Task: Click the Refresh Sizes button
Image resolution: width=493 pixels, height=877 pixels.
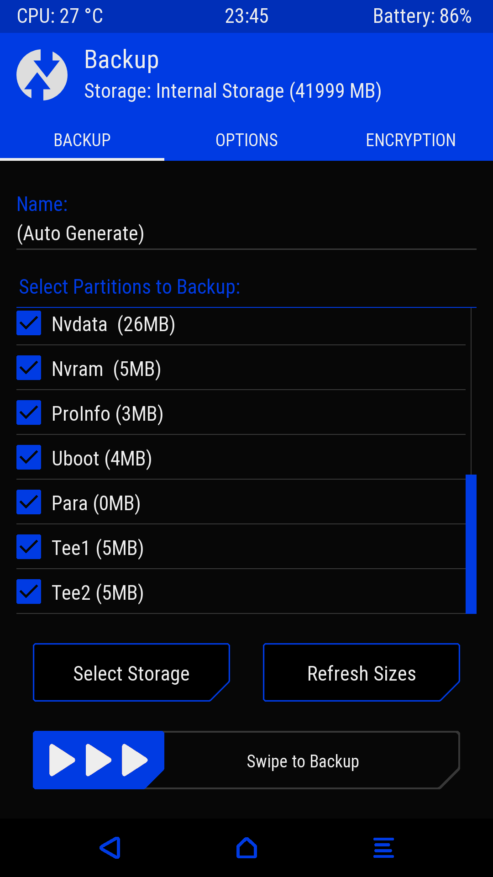Action: click(361, 673)
